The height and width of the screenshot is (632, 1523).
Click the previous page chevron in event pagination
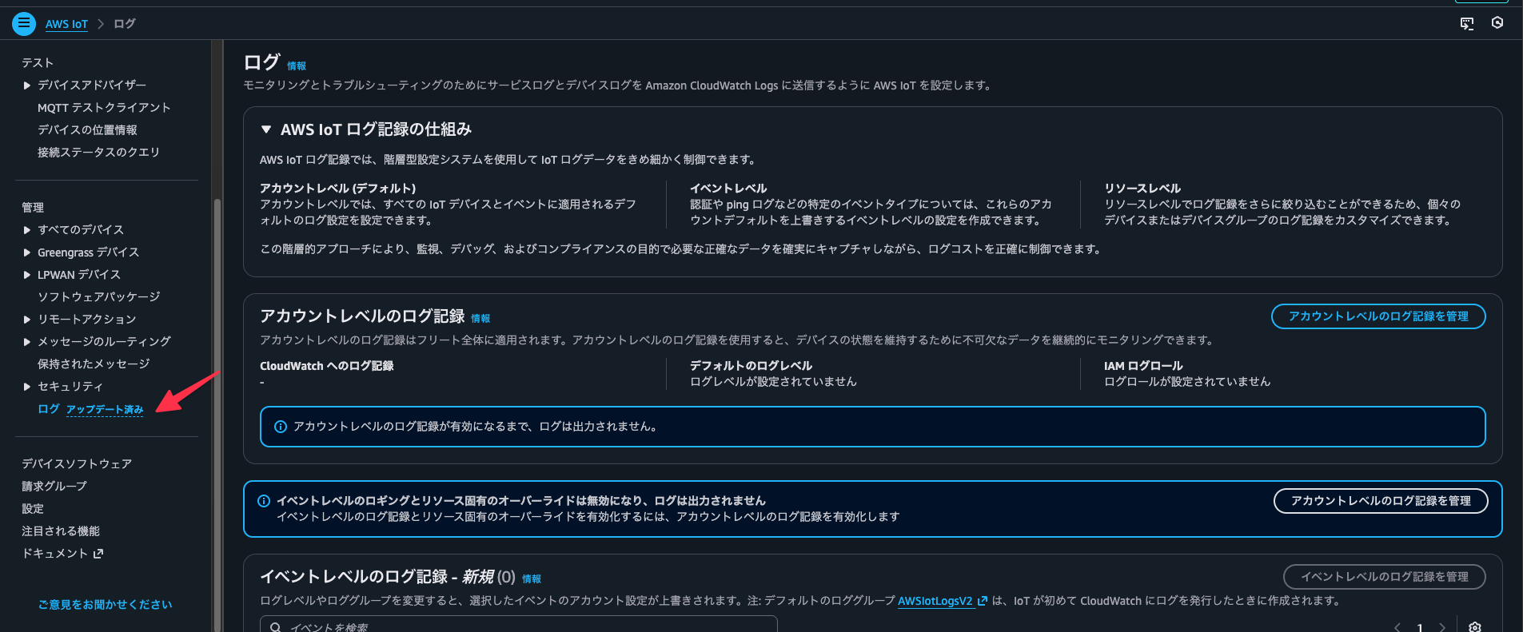tap(1397, 628)
